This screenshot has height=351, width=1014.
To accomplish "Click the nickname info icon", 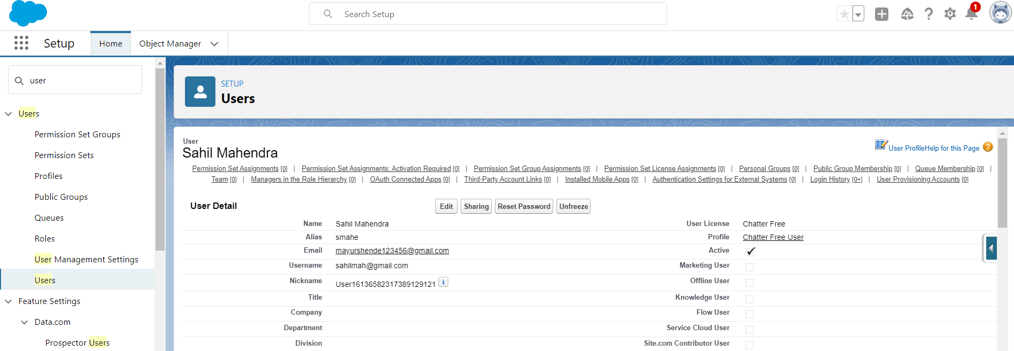I will pos(443,282).
